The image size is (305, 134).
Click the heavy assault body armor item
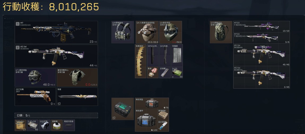(77, 77)
